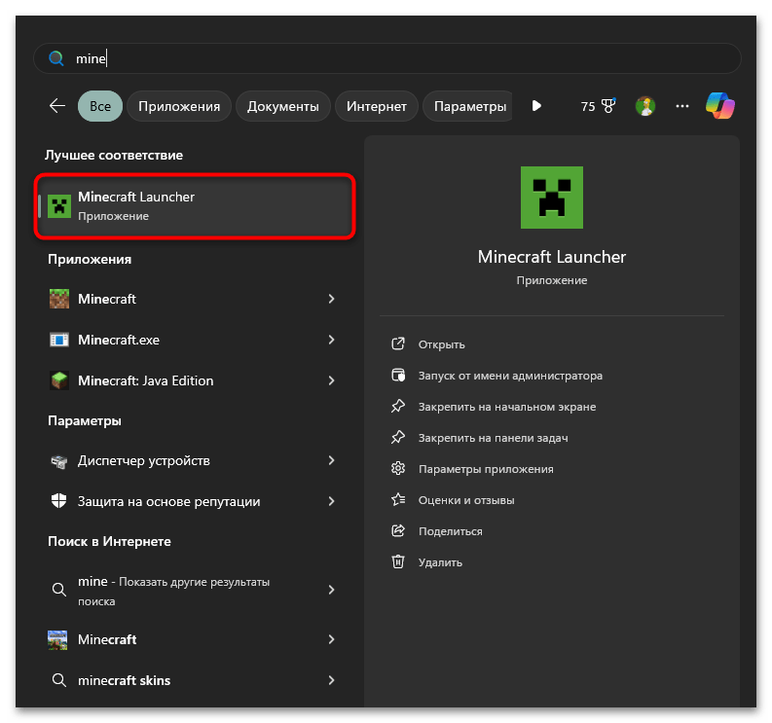Click the Minecraft web result thumbnail icon

tap(57, 640)
